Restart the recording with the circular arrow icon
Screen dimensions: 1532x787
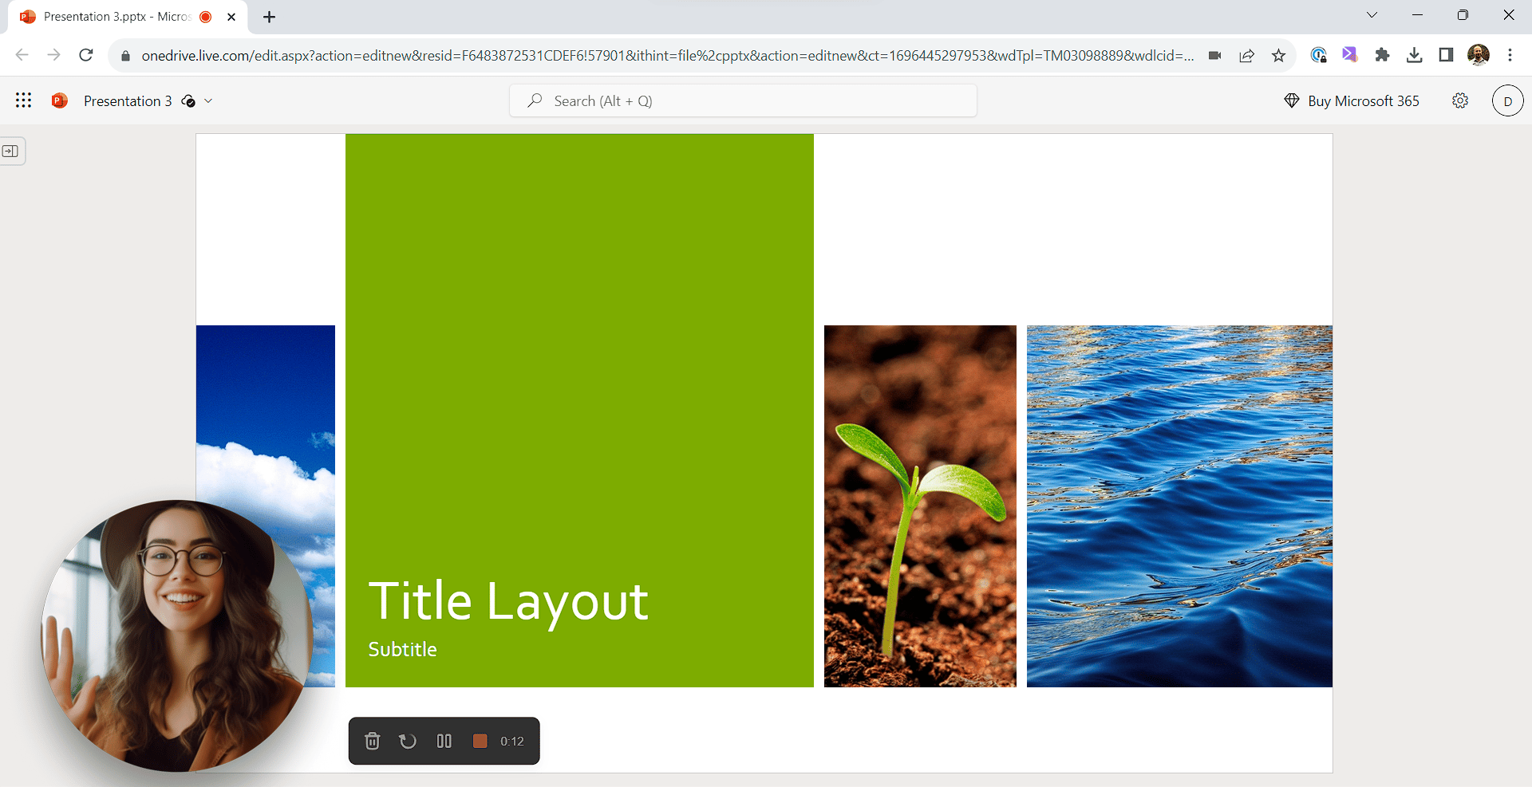coord(408,741)
